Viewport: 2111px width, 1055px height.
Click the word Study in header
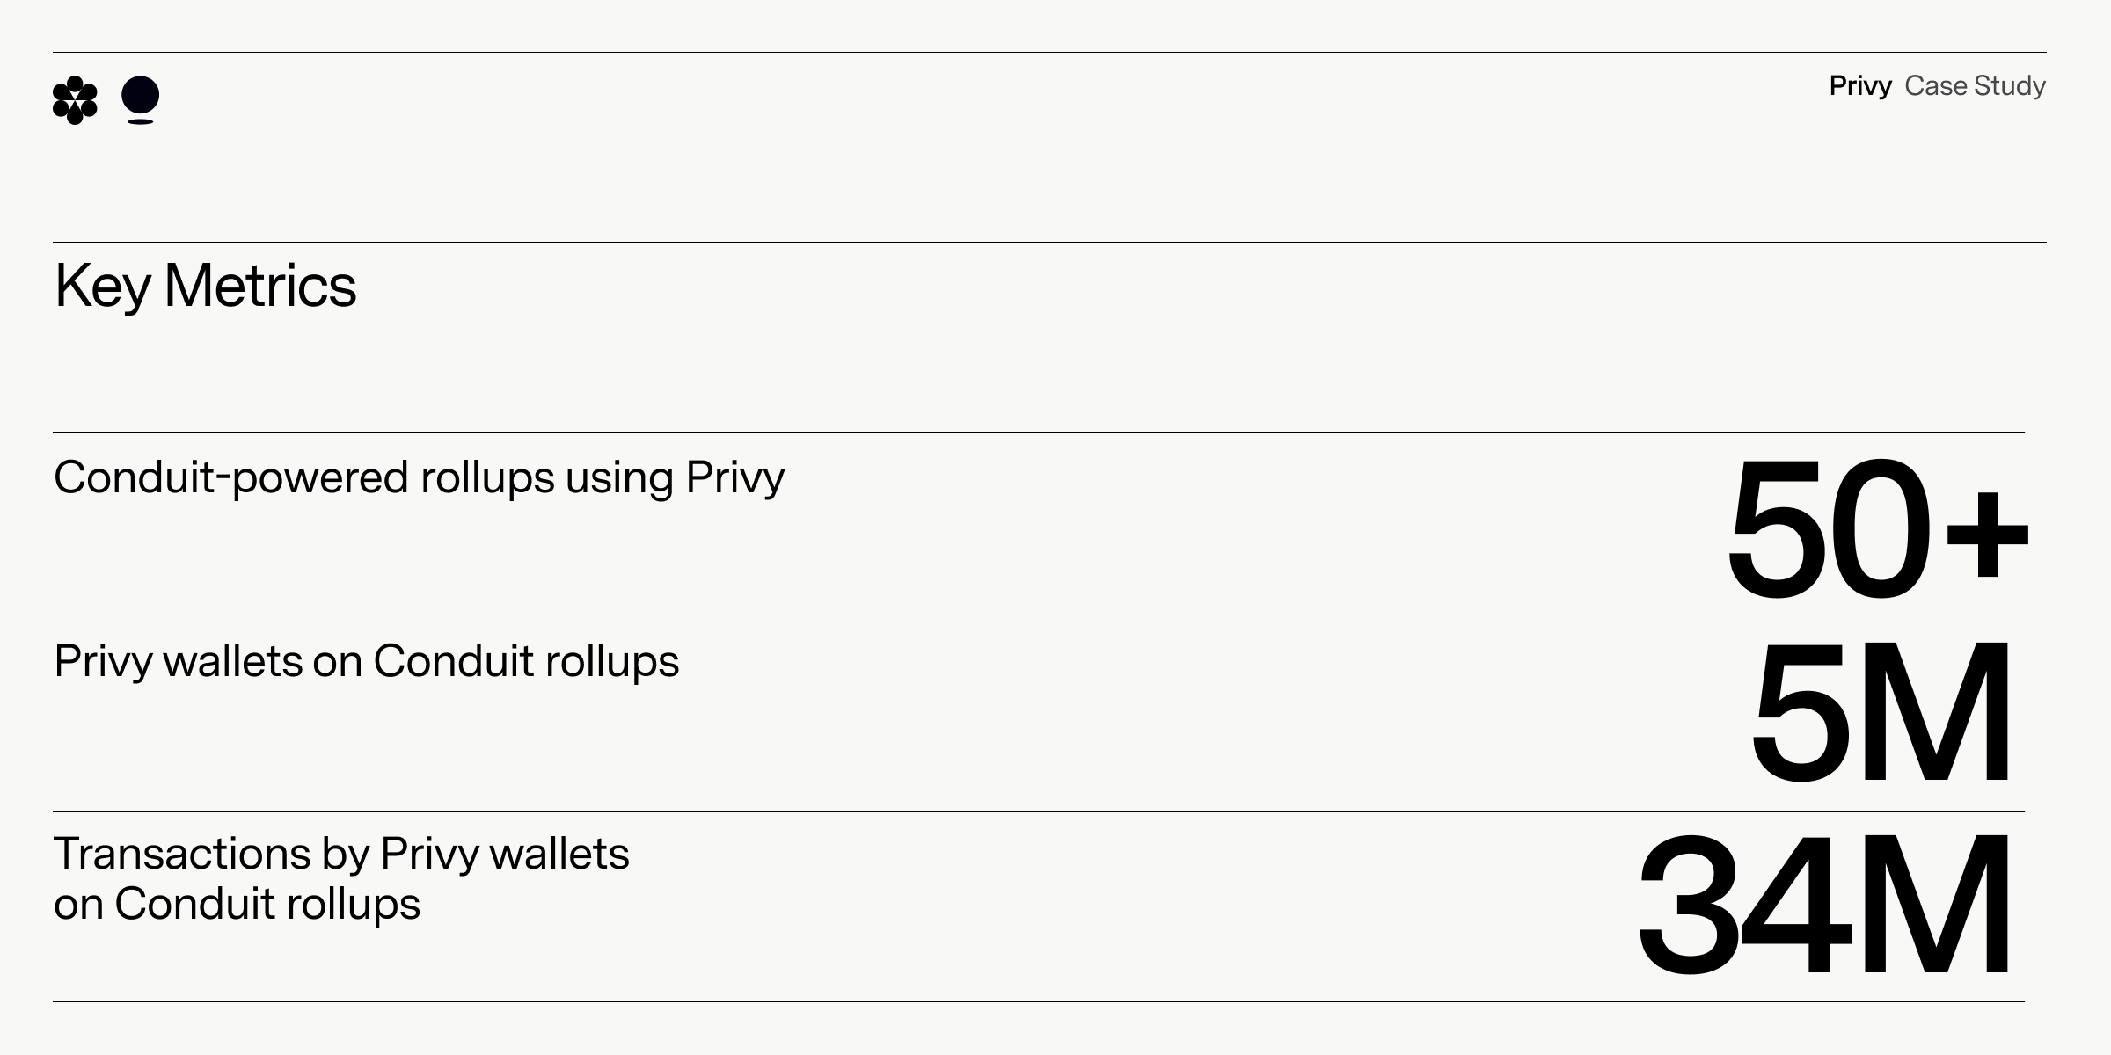tap(2010, 86)
